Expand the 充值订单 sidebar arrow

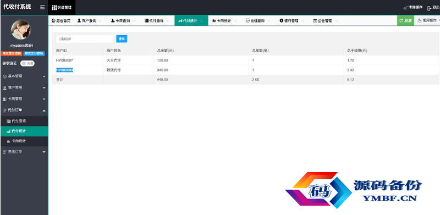coord(44,152)
